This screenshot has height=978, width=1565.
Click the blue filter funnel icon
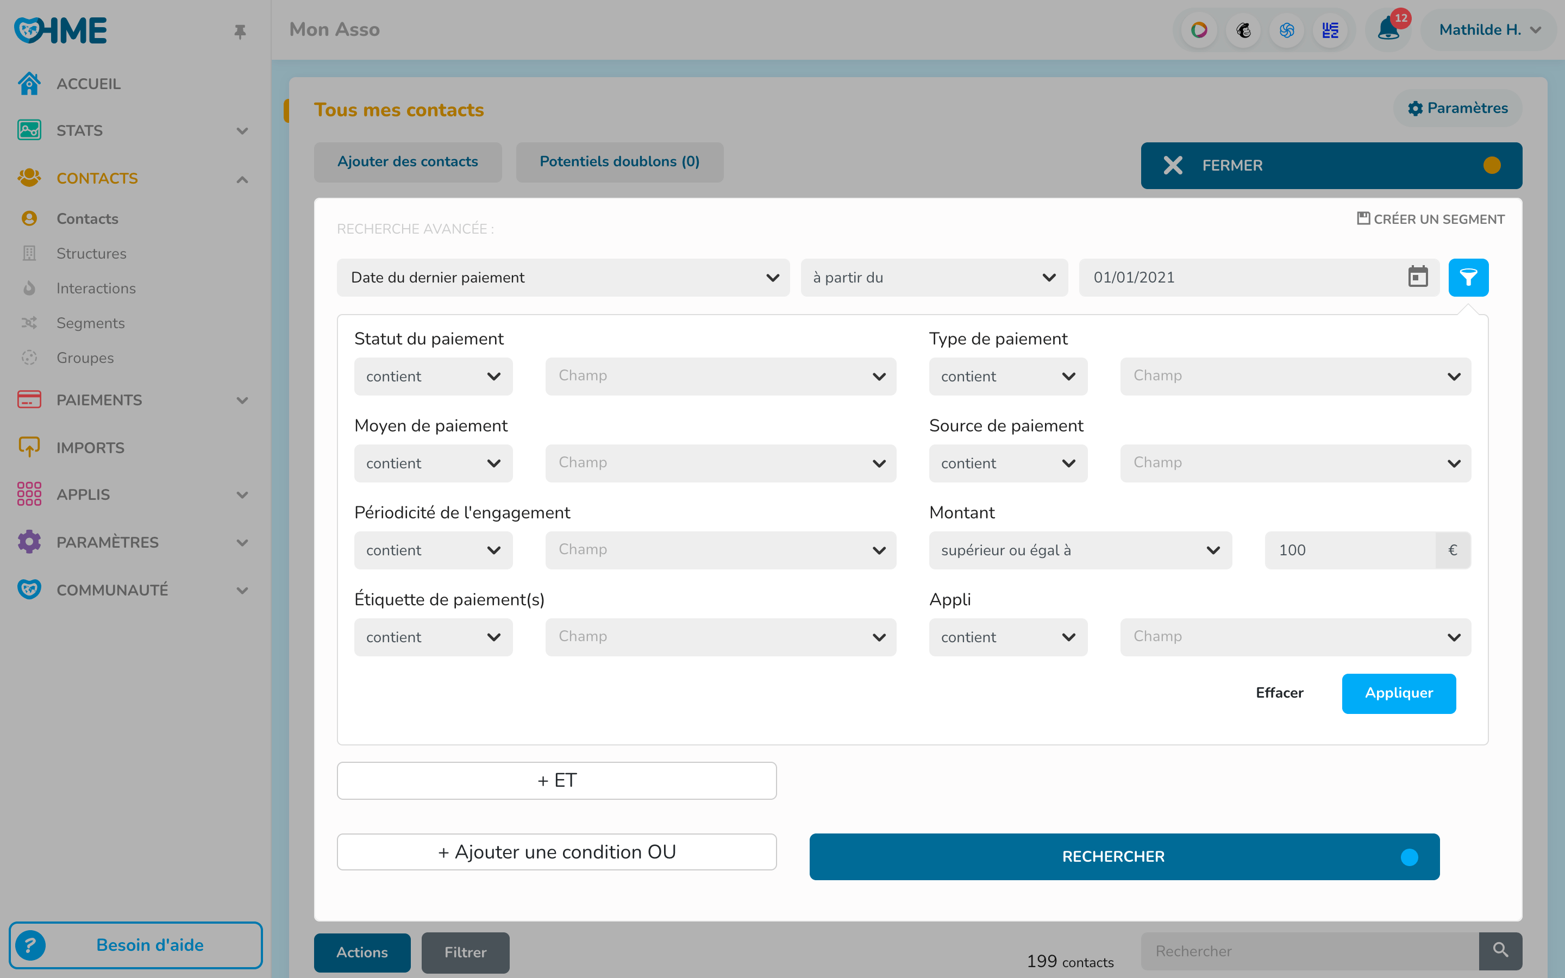tap(1468, 278)
